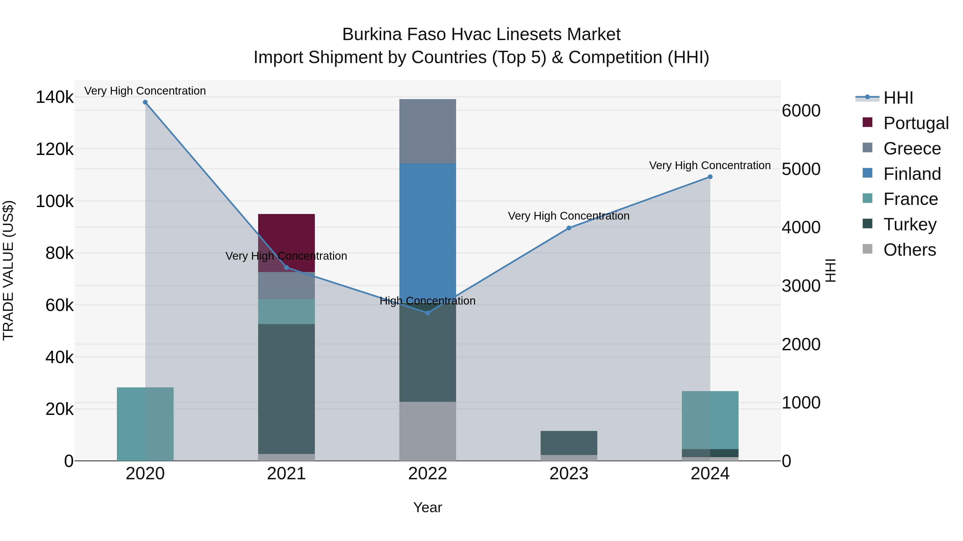This screenshot has height=541, width=963.
Task: Click the France segment of 2024 bar
Action: [710, 421]
